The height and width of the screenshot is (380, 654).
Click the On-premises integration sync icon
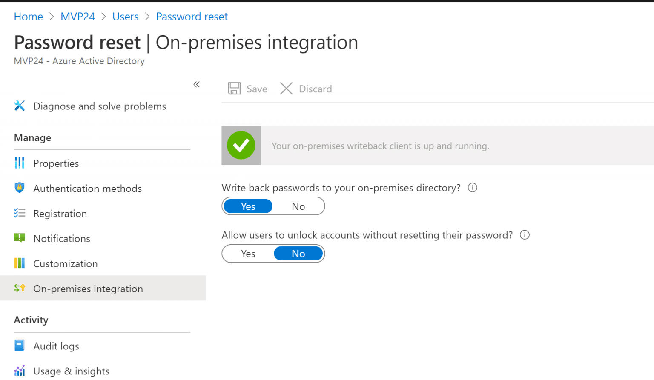tap(20, 288)
